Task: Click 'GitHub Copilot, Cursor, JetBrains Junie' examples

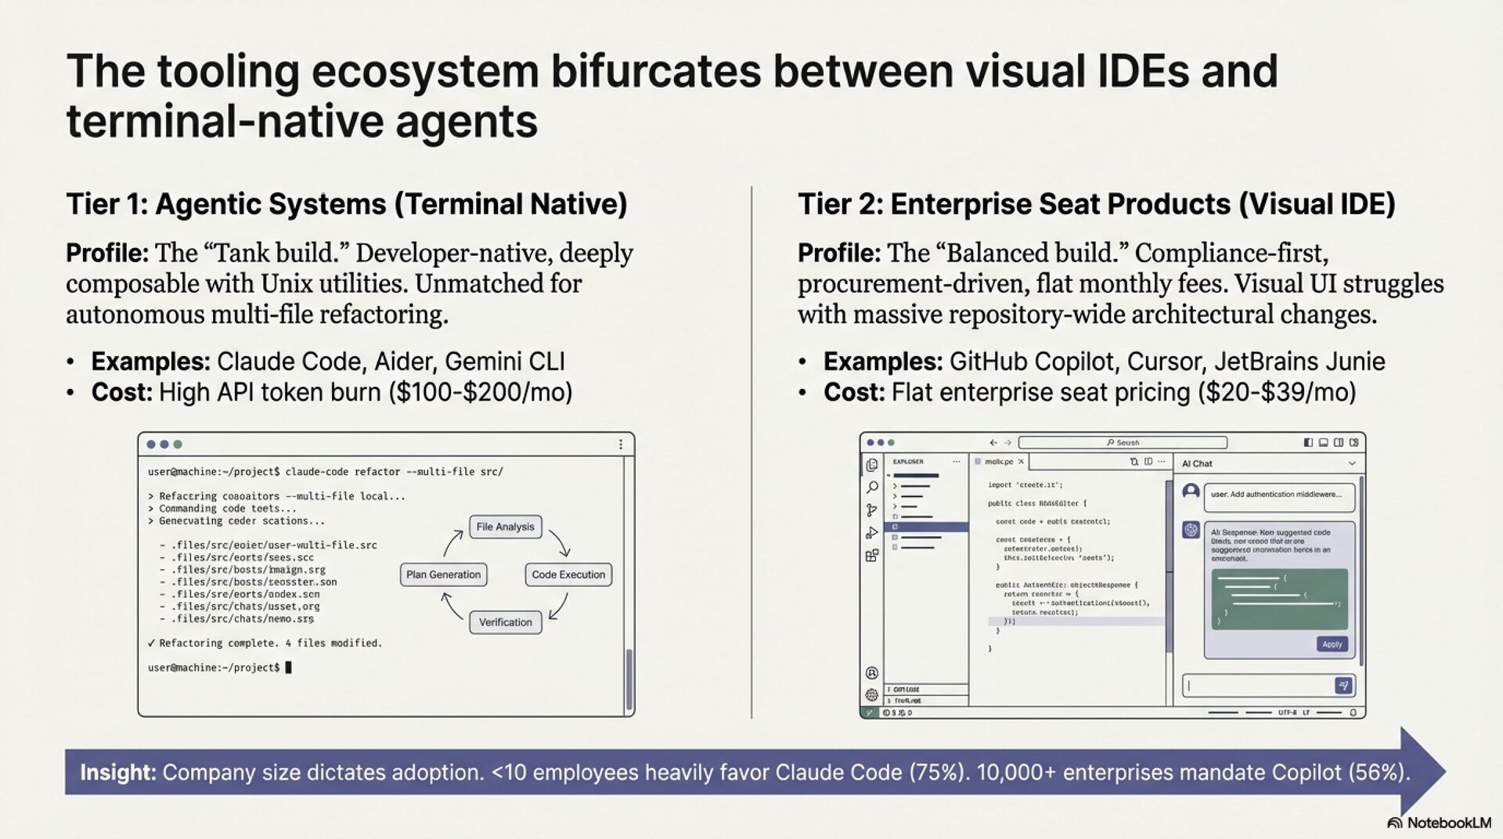Action: [x=1167, y=362]
